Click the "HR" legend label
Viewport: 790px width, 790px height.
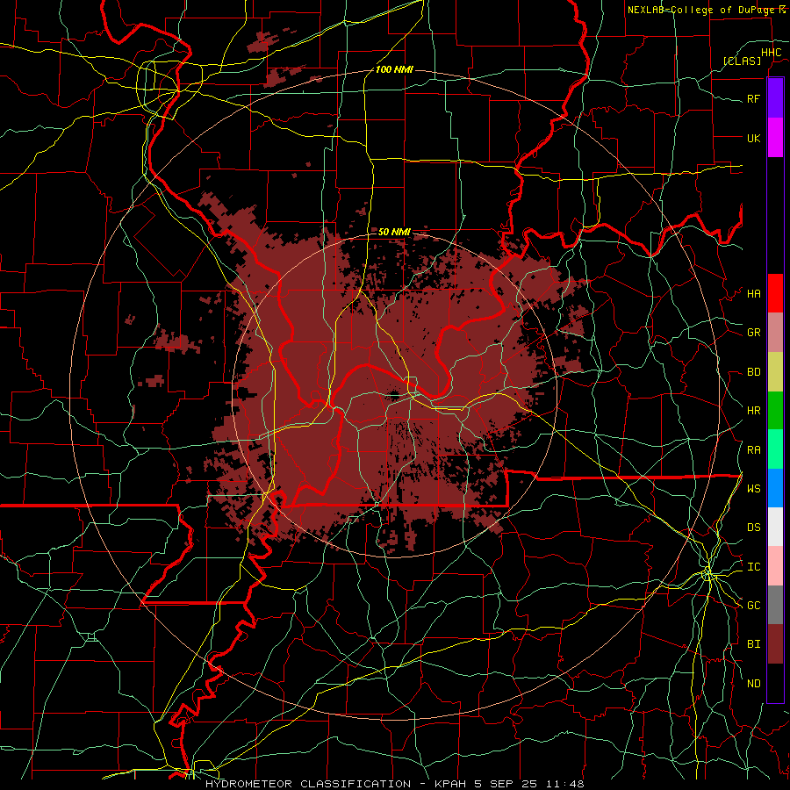pyautogui.click(x=754, y=411)
